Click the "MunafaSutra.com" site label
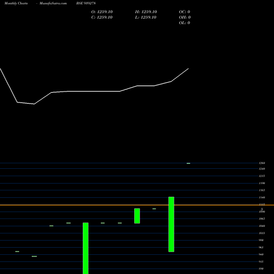274x274 pixels. click(53, 3)
